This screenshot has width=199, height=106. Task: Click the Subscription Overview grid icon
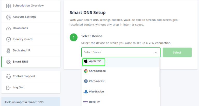[x=9, y=6]
